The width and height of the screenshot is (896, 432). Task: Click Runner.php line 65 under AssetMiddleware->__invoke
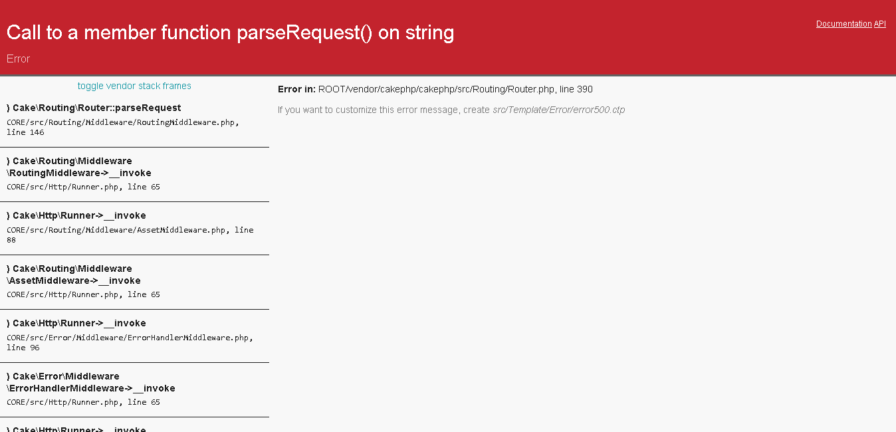click(83, 294)
